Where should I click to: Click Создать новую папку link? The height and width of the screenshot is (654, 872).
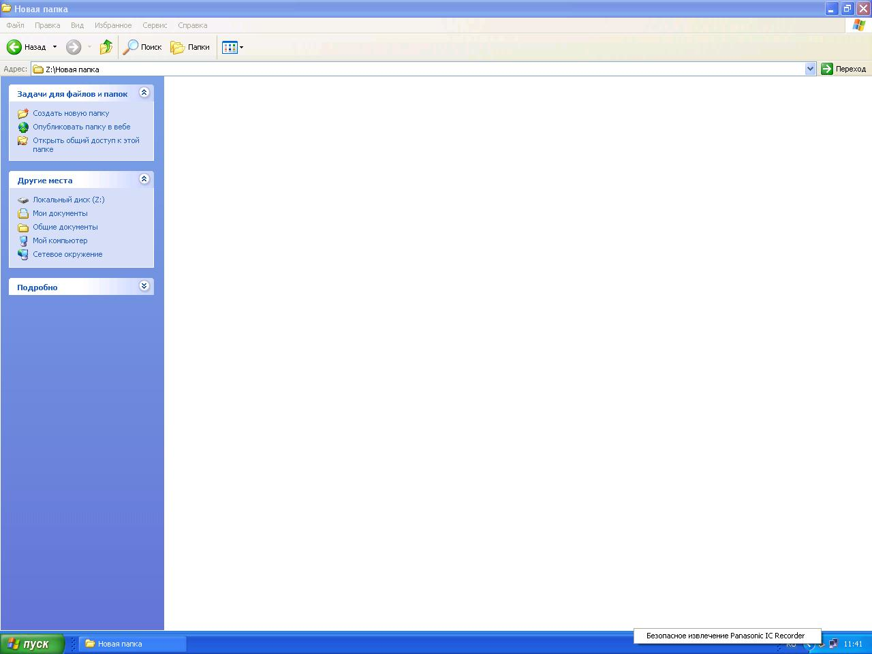pyautogui.click(x=71, y=113)
